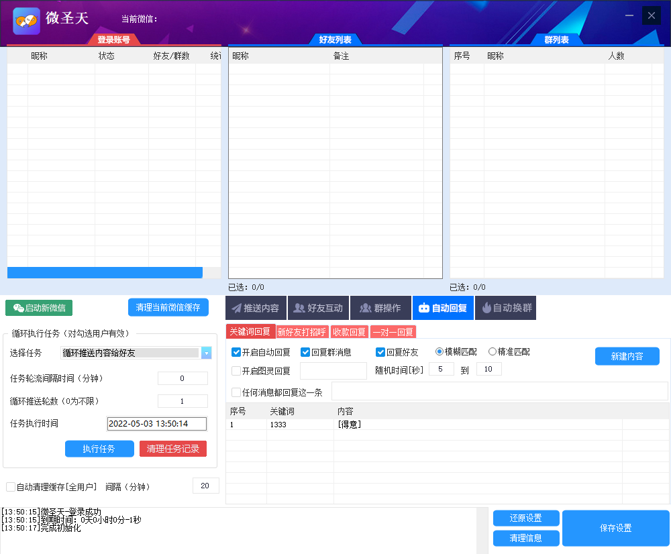Select the 一对一回复 sub-tab

coord(393,332)
